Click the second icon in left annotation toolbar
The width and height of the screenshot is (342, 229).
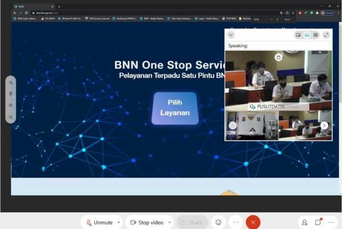[11, 94]
